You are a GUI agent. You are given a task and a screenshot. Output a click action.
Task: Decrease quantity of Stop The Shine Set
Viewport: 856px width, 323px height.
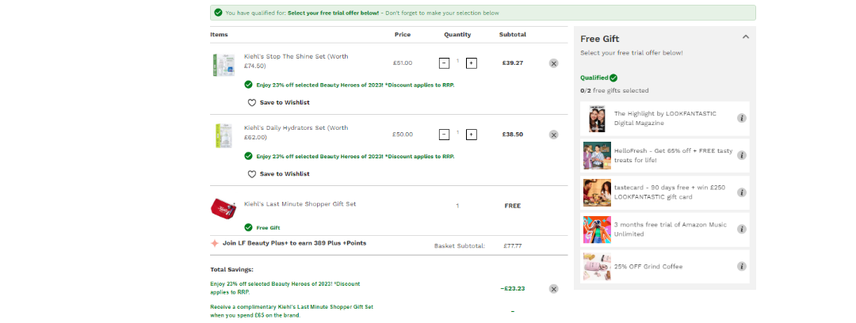point(444,63)
